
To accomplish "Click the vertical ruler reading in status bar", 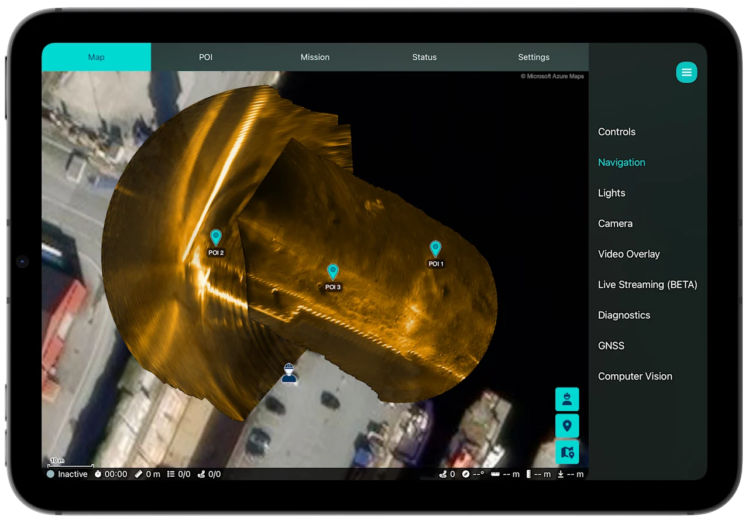I will [538, 474].
